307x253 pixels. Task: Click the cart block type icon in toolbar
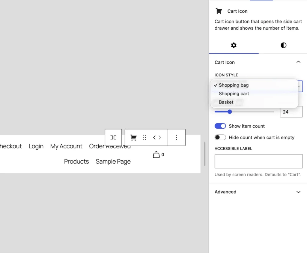pyautogui.click(x=133, y=138)
